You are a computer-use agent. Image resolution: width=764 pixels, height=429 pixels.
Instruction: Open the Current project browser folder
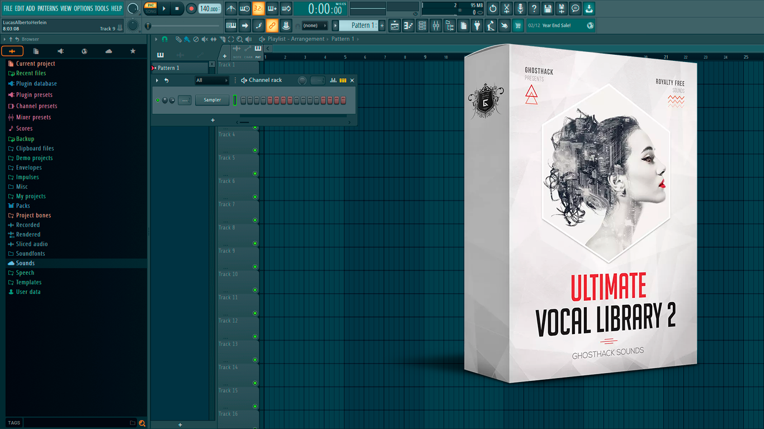coord(35,64)
